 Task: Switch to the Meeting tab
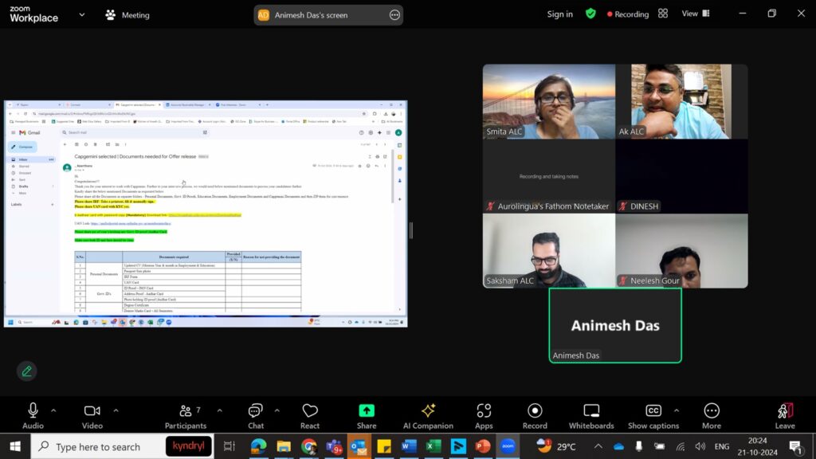[127, 14]
